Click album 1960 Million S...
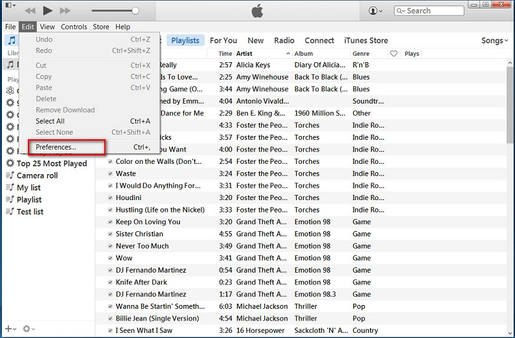The height and width of the screenshot is (338, 515). 319,113
